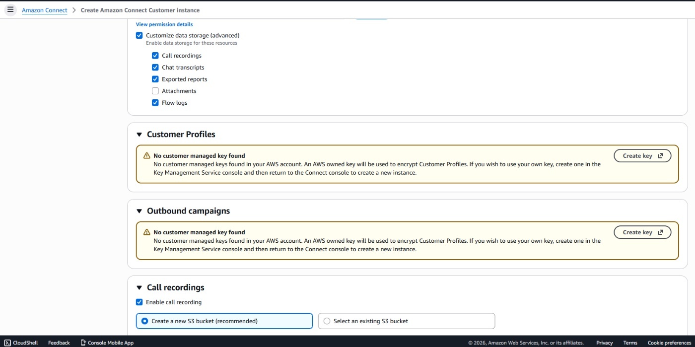Collapse the Customer Profiles section
The height and width of the screenshot is (347, 695).
[x=139, y=135]
